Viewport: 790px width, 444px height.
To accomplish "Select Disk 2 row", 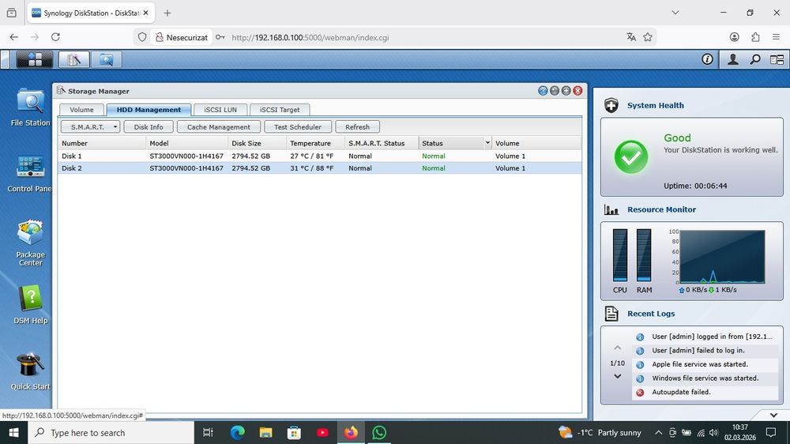I will [x=319, y=168].
